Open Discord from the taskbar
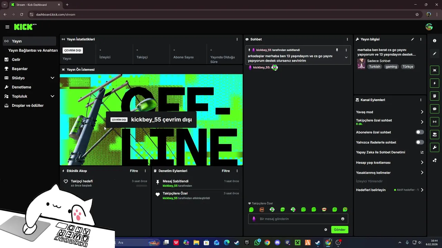Screen dimensions: 442x248 click(277, 242)
